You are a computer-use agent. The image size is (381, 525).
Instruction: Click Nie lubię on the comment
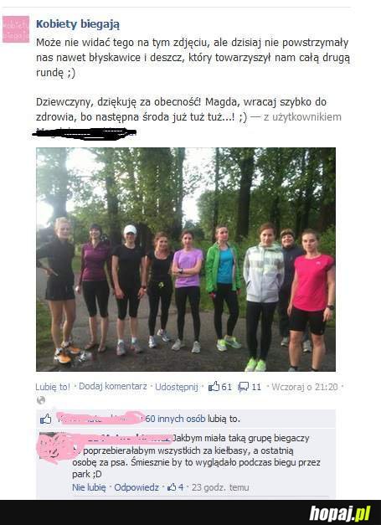tap(89, 487)
